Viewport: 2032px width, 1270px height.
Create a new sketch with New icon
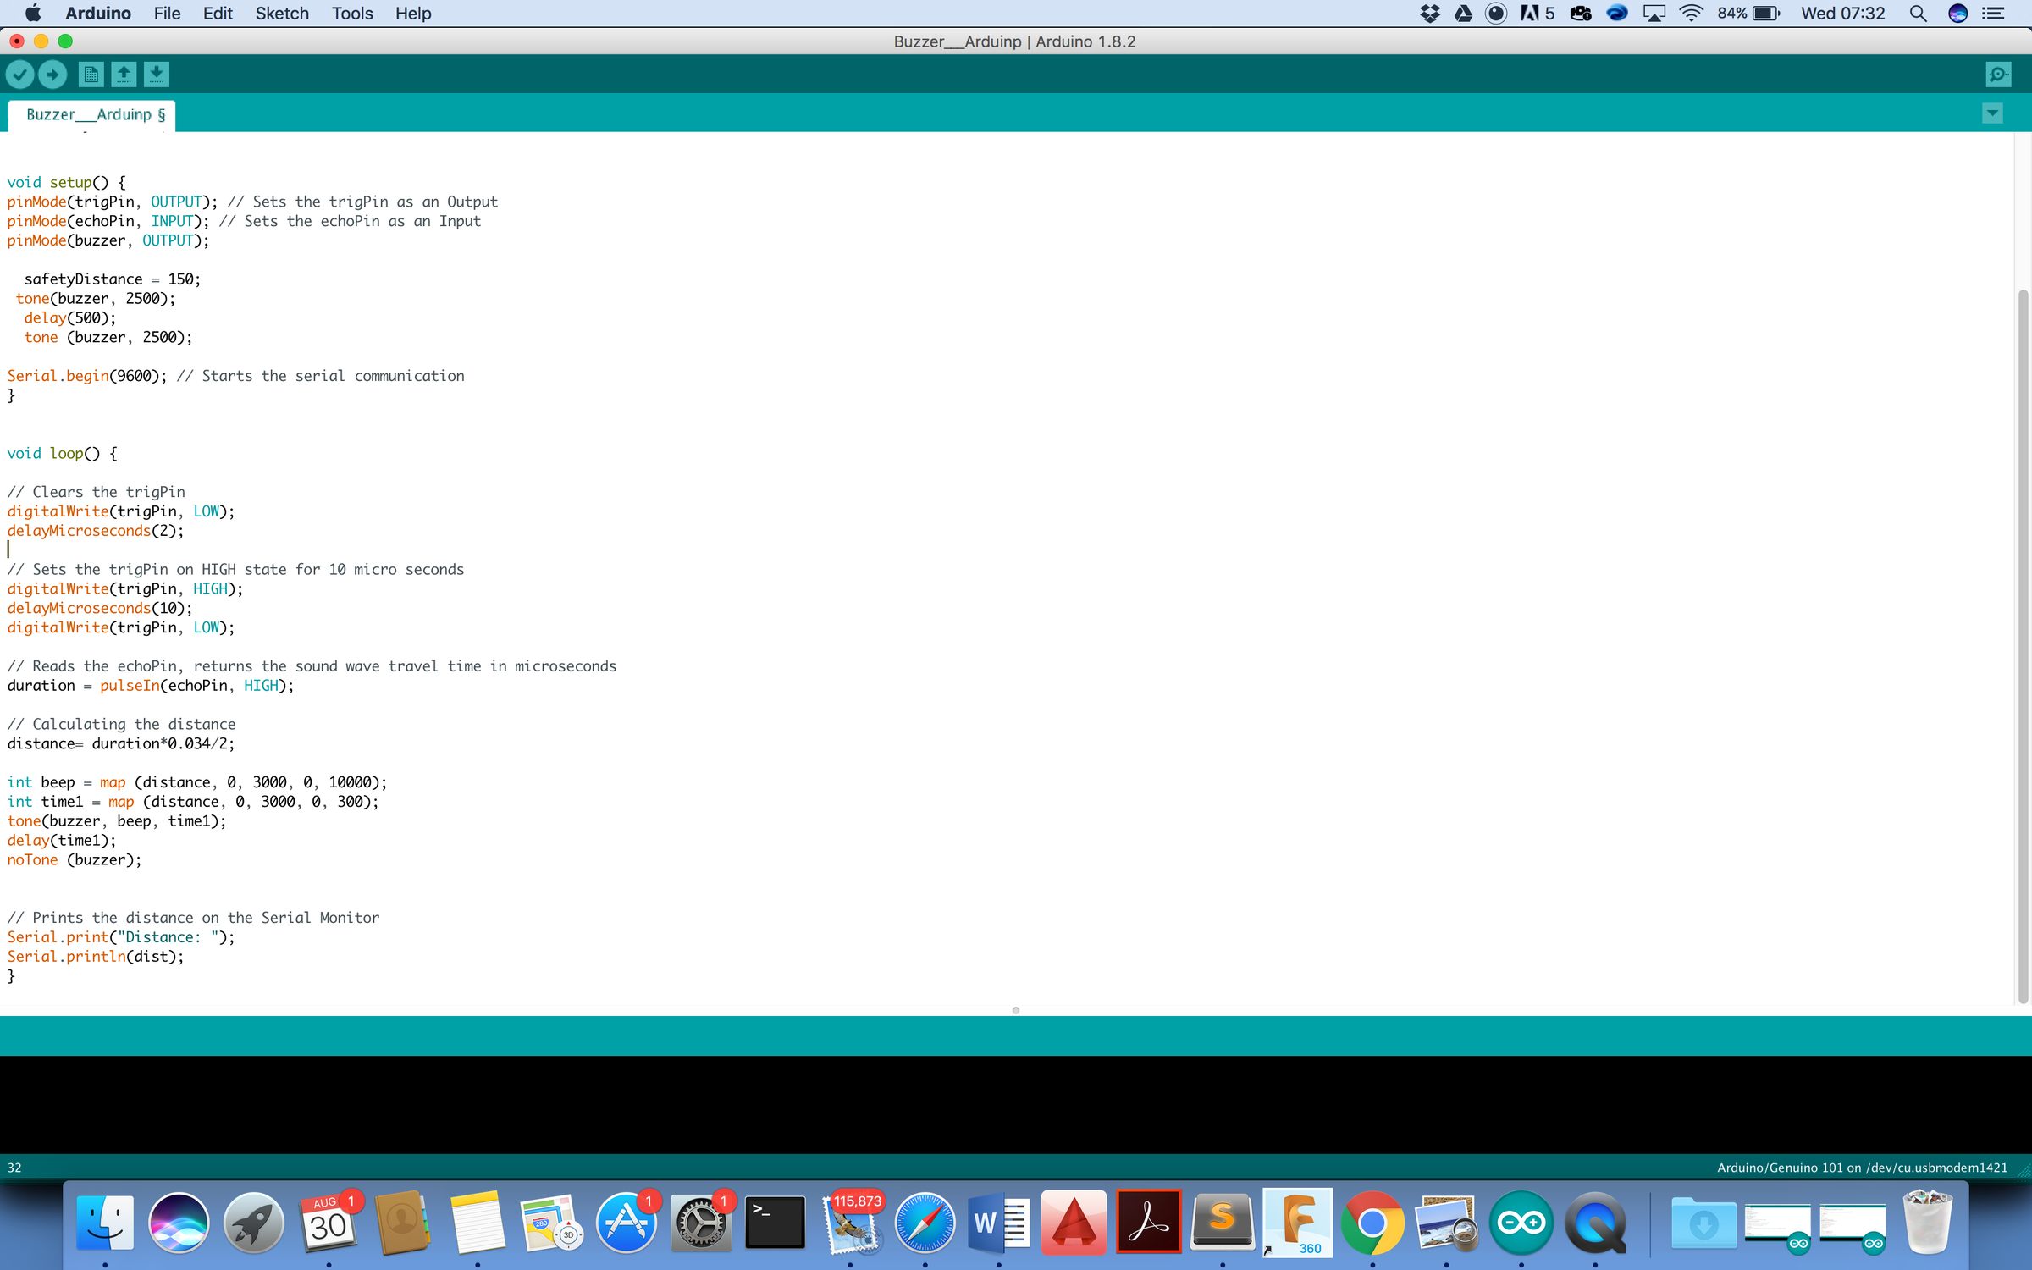tap(91, 75)
